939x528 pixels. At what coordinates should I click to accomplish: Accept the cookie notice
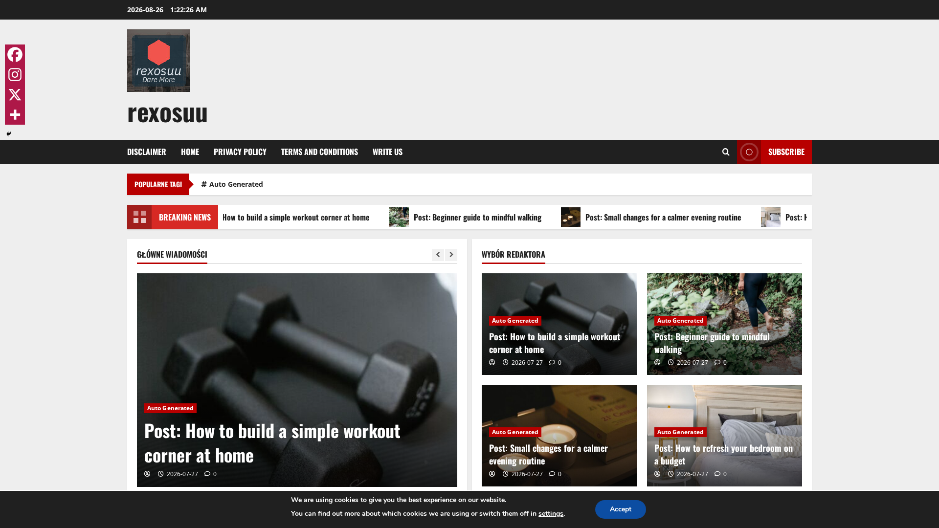620,509
